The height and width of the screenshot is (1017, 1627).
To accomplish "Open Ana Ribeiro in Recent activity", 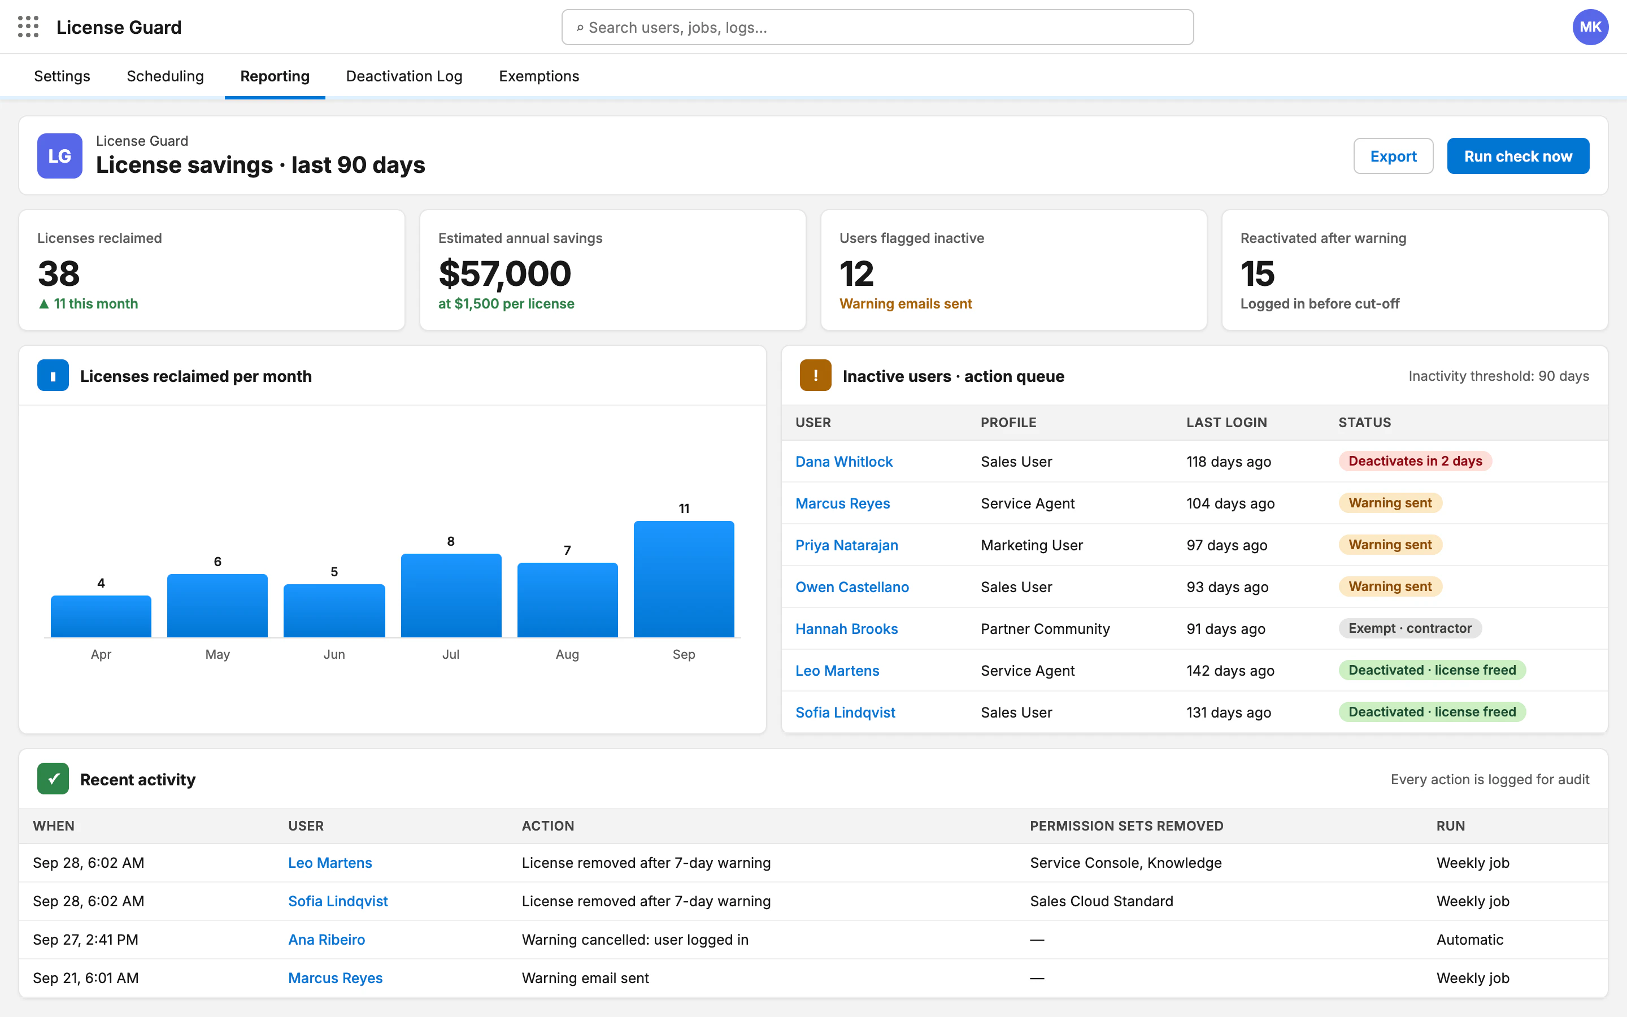I will [x=327, y=939].
